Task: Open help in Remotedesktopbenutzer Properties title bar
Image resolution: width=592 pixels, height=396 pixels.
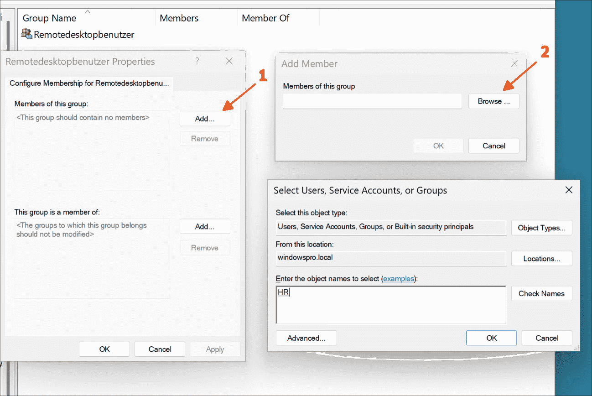Action: [197, 61]
